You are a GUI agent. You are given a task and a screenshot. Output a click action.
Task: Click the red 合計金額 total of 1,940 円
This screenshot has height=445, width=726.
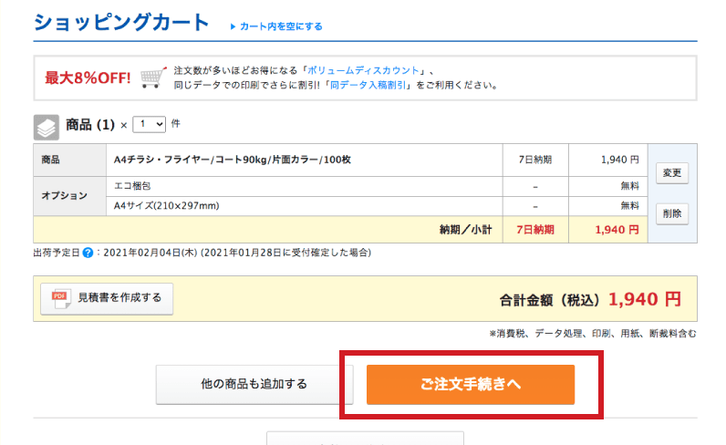click(x=645, y=298)
